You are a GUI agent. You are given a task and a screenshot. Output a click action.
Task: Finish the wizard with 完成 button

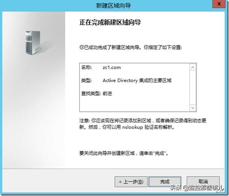(x=165, y=182)
